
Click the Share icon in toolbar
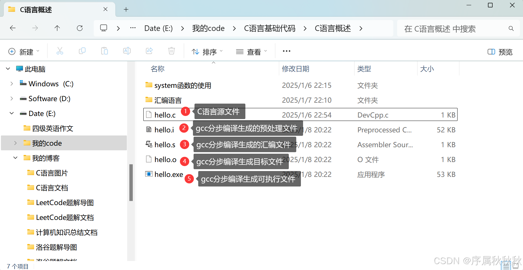tap(149, 51)
